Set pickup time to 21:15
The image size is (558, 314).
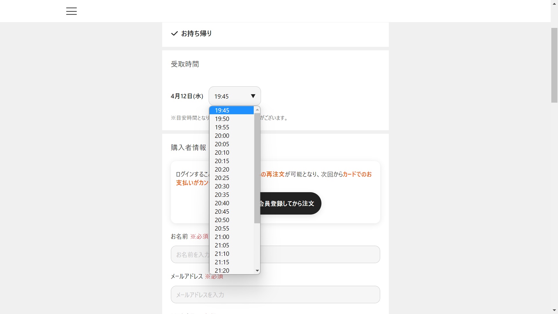[232, 262]
